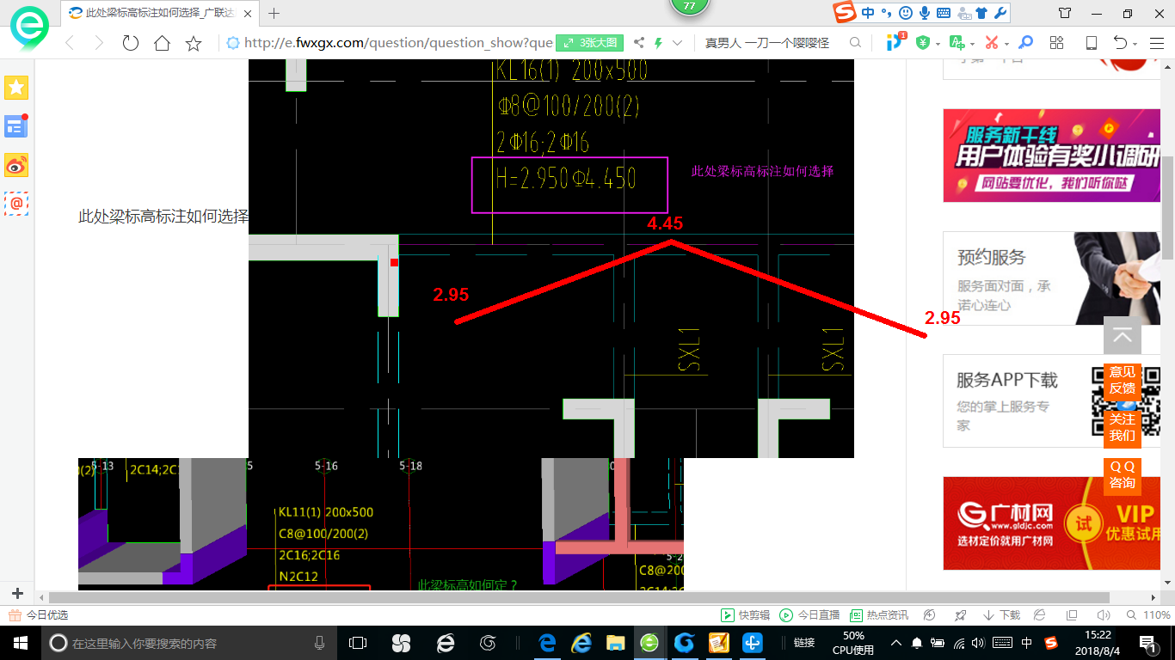Close the 此处梁标高标注如何选择 tab
Screen dimensions: 1175x660
249,13
